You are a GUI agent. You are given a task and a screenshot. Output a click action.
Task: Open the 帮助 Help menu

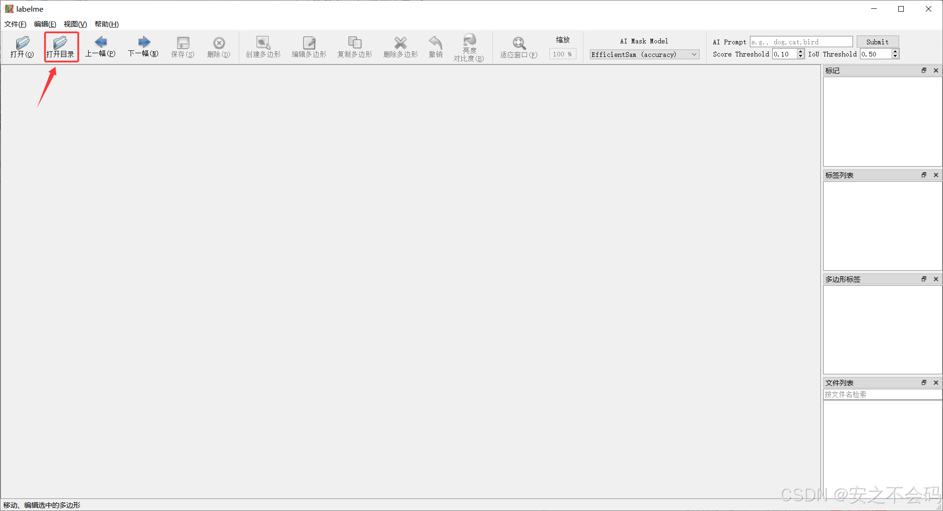click(x=106, y=24)
